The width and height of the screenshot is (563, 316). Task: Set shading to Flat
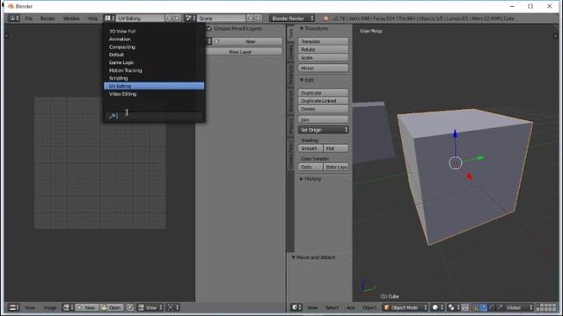click(x=336, y=148)
